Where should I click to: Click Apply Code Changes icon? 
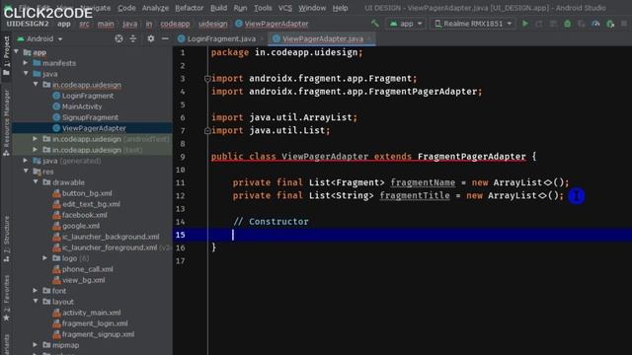[x=553, y=24]
